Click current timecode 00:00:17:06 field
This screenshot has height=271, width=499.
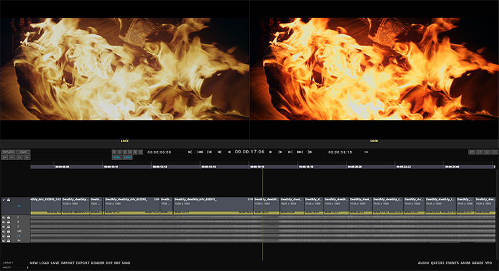(249, 152)
